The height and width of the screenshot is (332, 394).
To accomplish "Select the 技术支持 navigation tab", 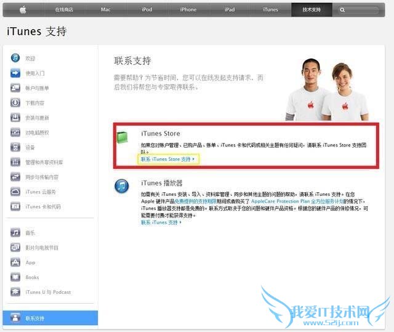I will 312,10.
